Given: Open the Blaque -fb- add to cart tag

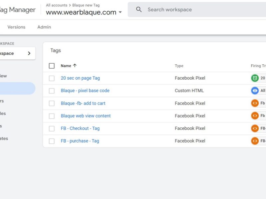Looking at the screenshot, I should 83,103.
